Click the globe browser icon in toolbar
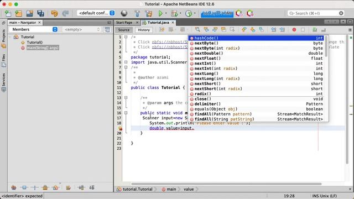The image size is (354, 199). [124, 13]
